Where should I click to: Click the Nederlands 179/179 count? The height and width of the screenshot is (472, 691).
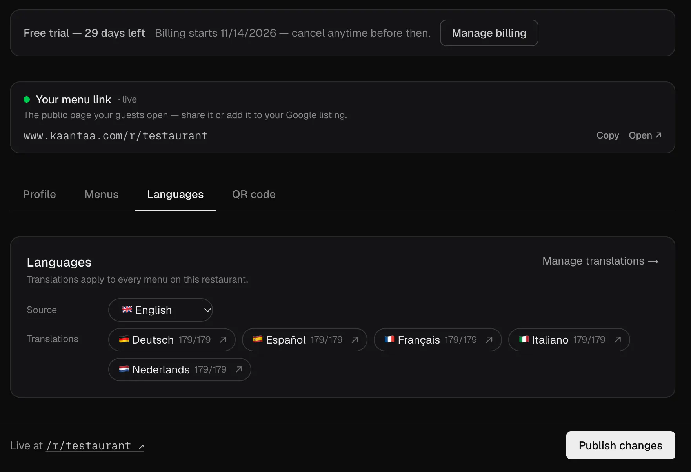pyautogui.click(x=211, y=369)
